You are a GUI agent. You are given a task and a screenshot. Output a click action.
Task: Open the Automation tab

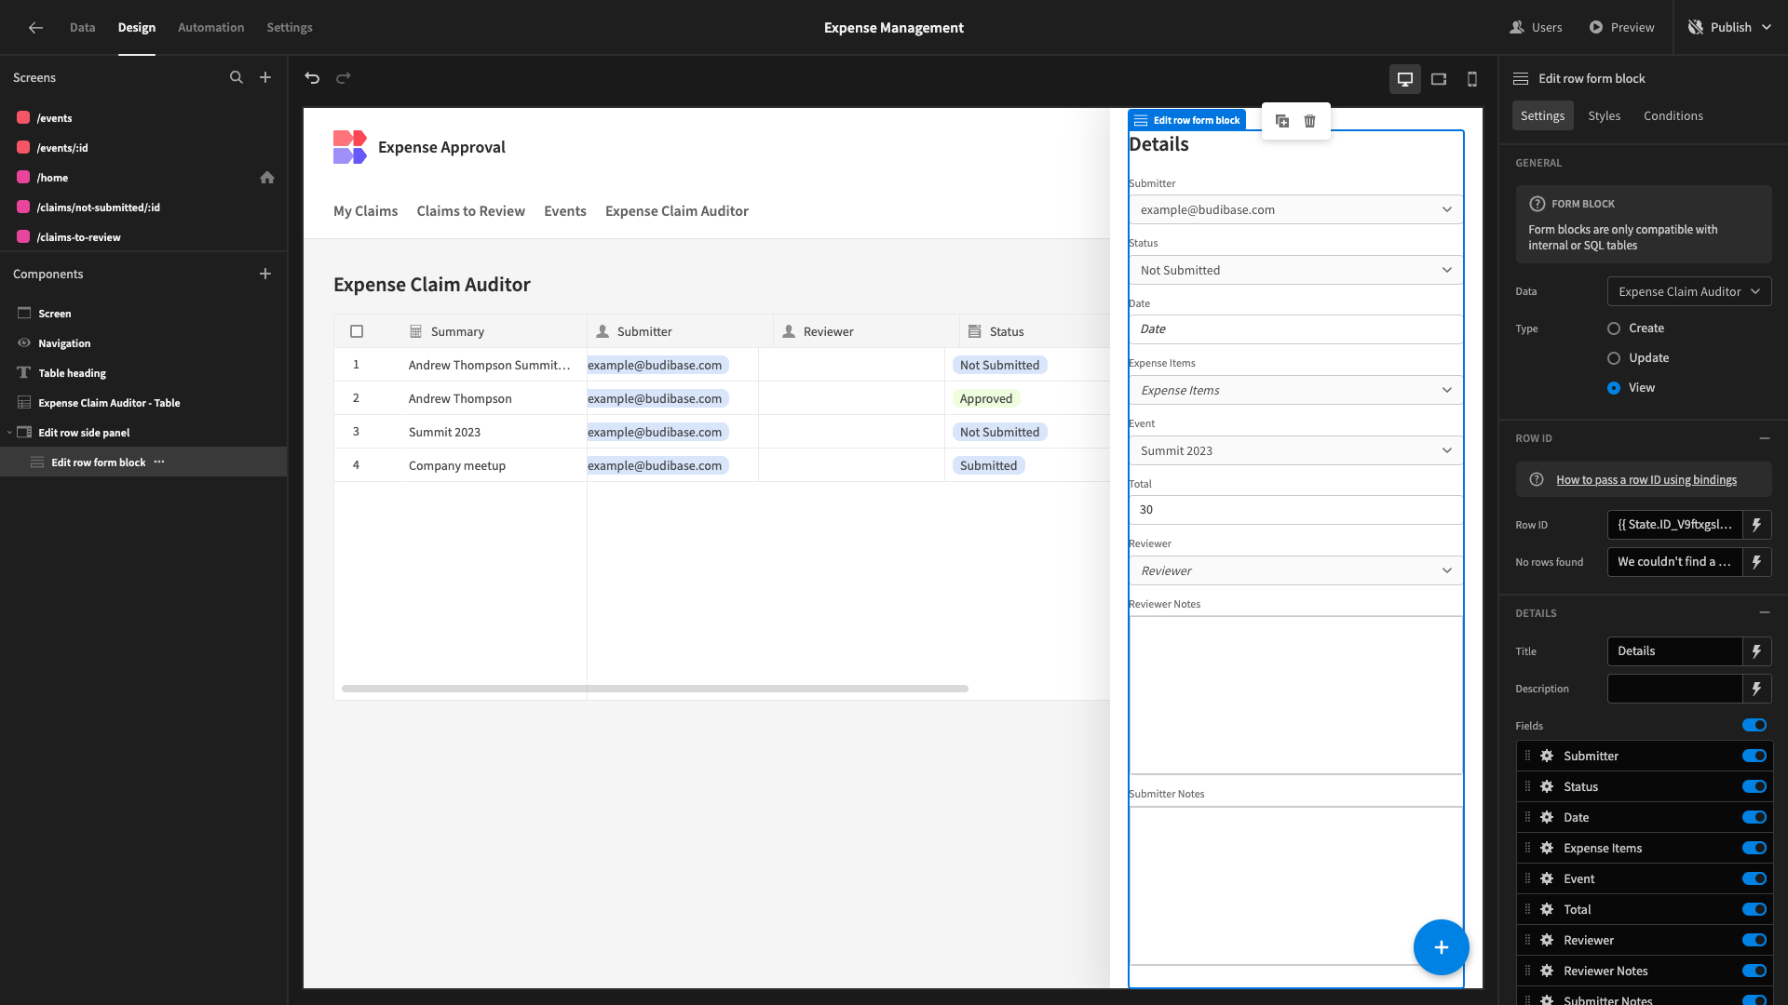[211, 28]
